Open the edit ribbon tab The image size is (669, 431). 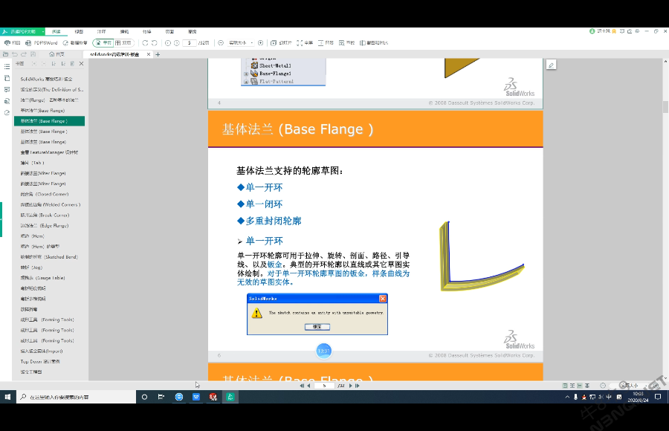tap(124, 31)
